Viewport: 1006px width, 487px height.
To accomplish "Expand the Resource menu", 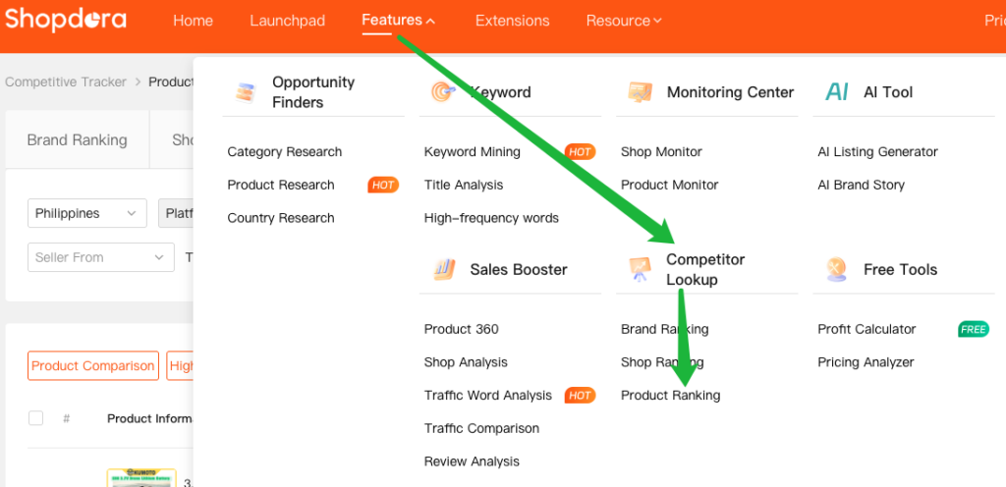I will (x=624, y=21).
